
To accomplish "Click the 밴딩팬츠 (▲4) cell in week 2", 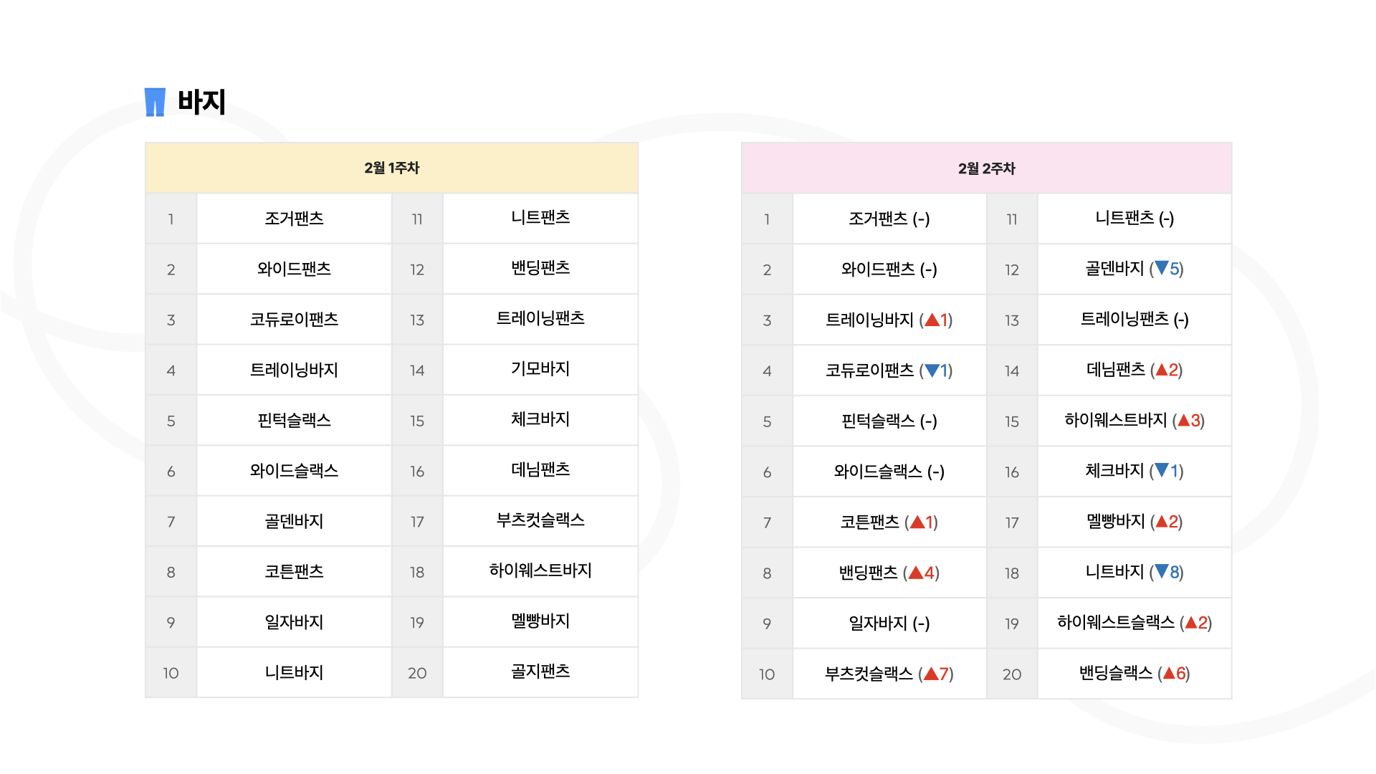I will click(889, 573).
